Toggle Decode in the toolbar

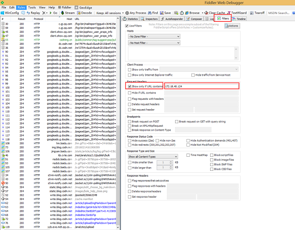click(x=84, y=13)
